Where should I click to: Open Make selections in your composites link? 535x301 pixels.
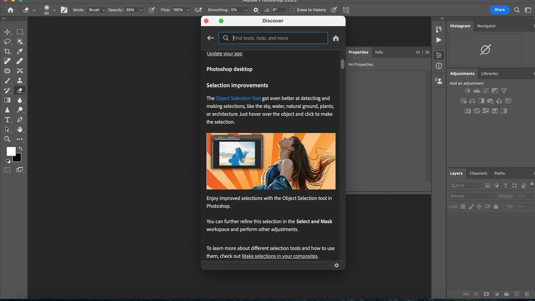[x=280, y=256]
